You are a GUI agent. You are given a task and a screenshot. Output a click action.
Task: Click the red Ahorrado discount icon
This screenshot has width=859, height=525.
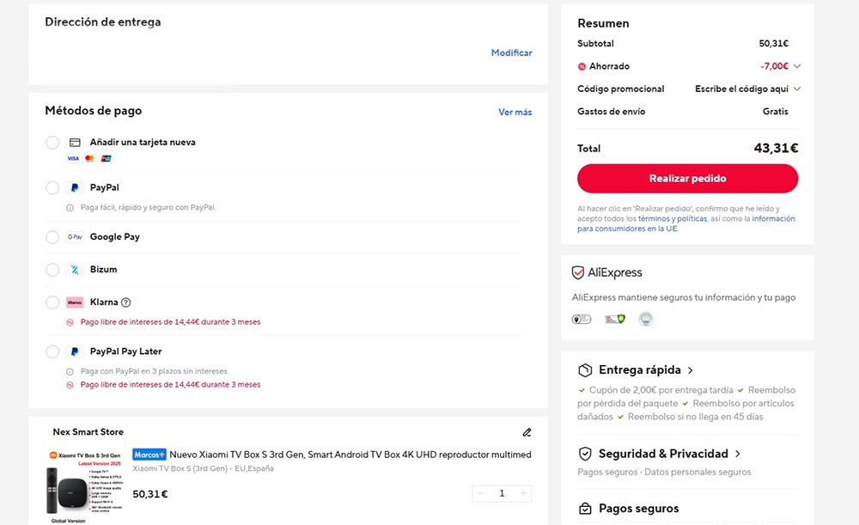(582, 66)
